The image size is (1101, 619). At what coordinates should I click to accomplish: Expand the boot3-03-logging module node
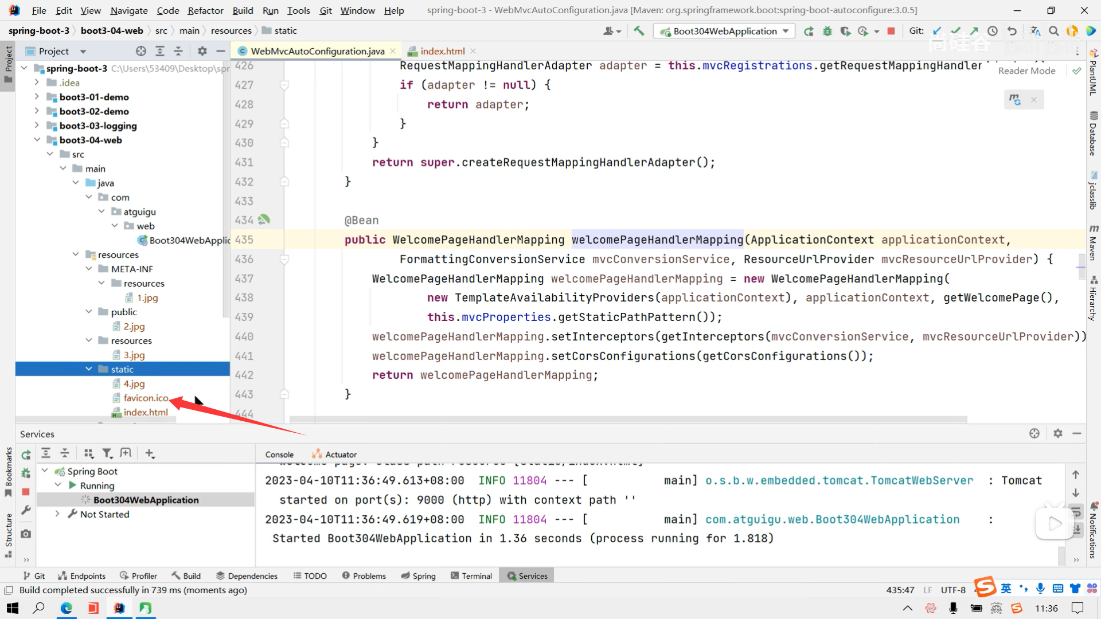[37, 126]
